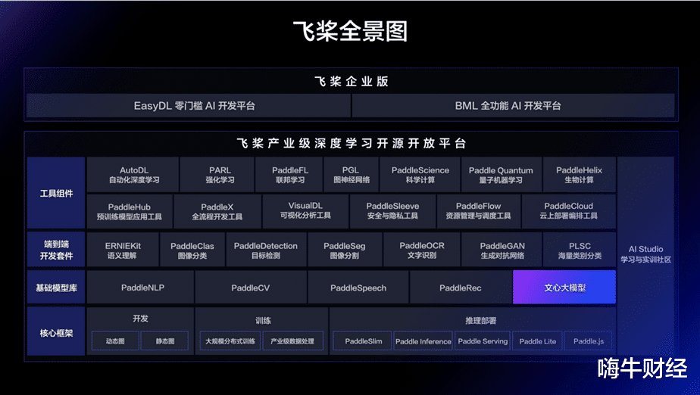Click the 大规模分布式训练 box
The width and height of the screenshot is (700, 395).
pos(230,341)
